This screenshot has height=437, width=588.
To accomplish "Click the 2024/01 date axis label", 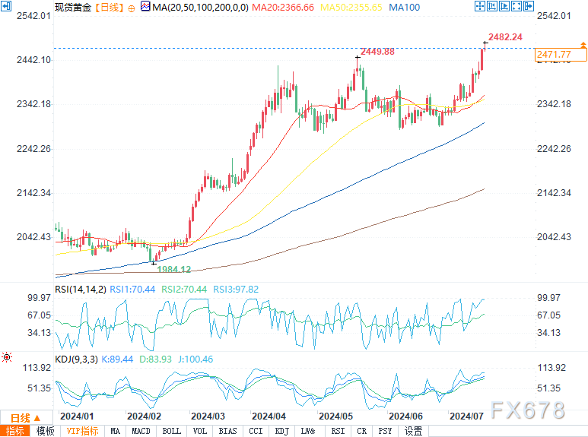I will point(77,416).
